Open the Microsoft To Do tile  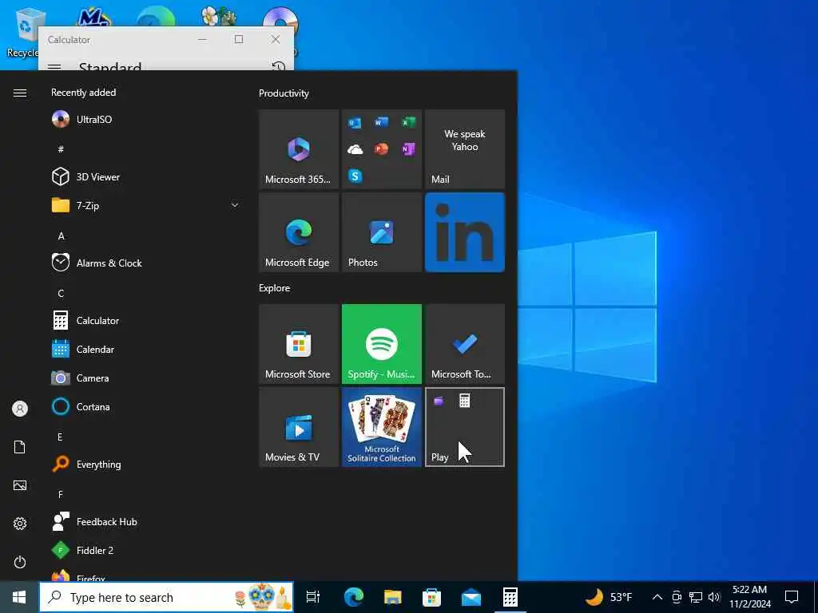[465, 344]
